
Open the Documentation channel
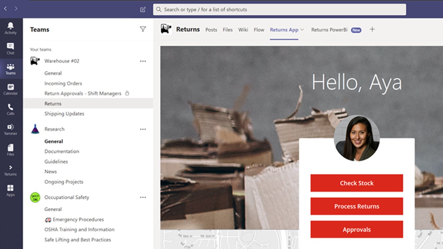click(62, 151)
